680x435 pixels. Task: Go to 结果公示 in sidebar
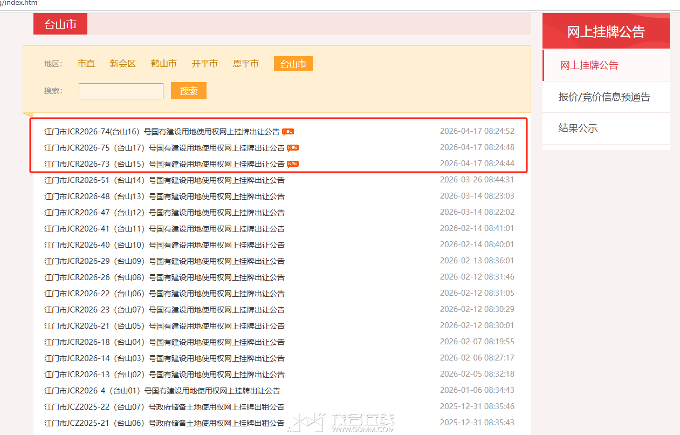(x=578, y=128)
